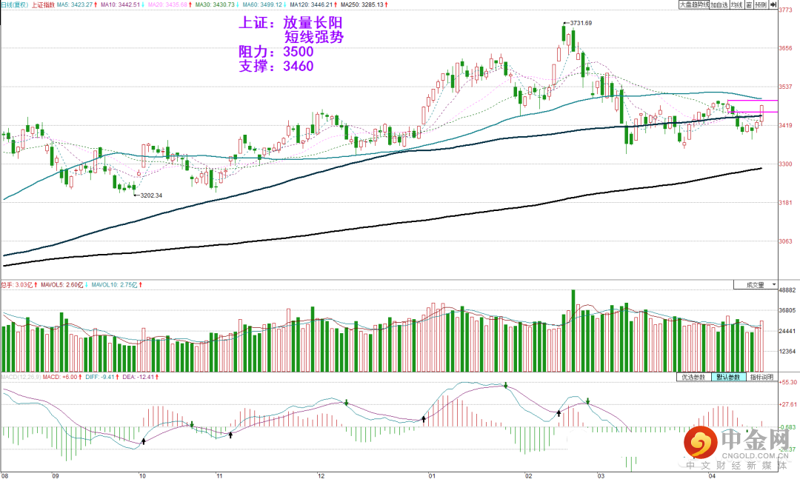This screenshot has height=479, width=800.
Task: Click the 3202.34 low price label
Action: [x=151, y=195]
